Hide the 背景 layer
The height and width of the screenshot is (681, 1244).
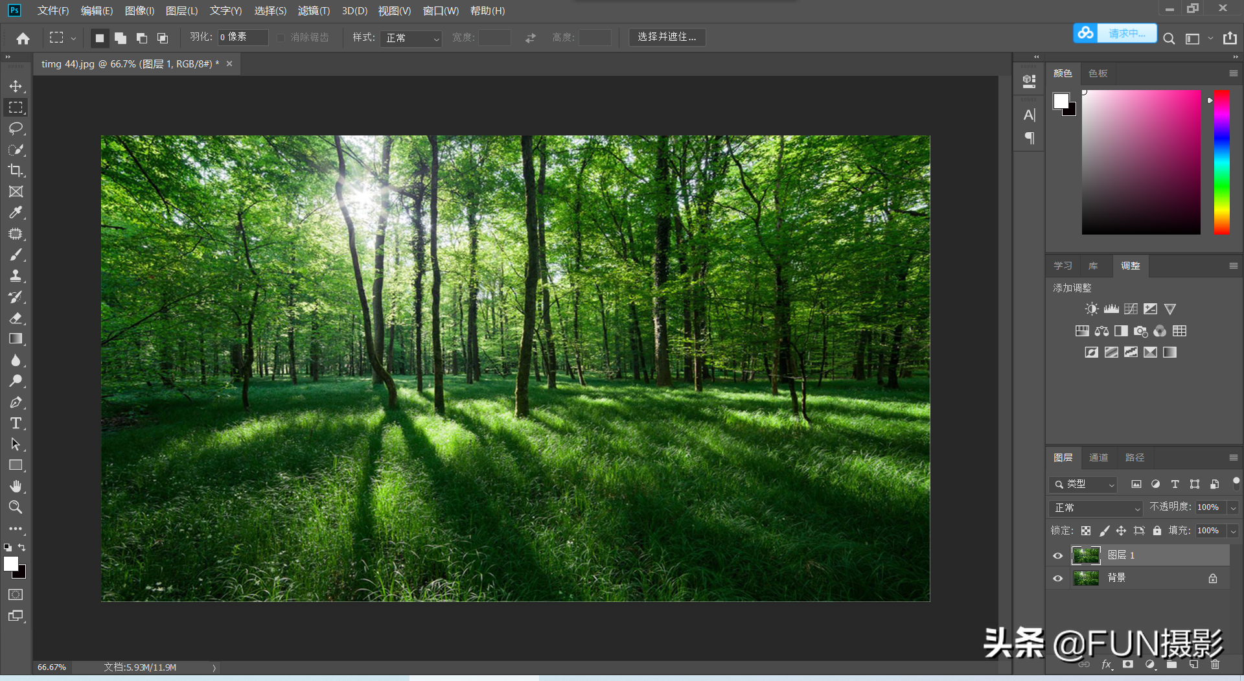[1058, 578]
